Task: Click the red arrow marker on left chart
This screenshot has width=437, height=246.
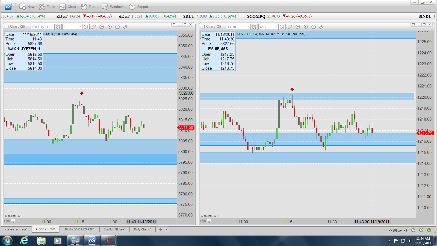Action: (x=82, y=93)
